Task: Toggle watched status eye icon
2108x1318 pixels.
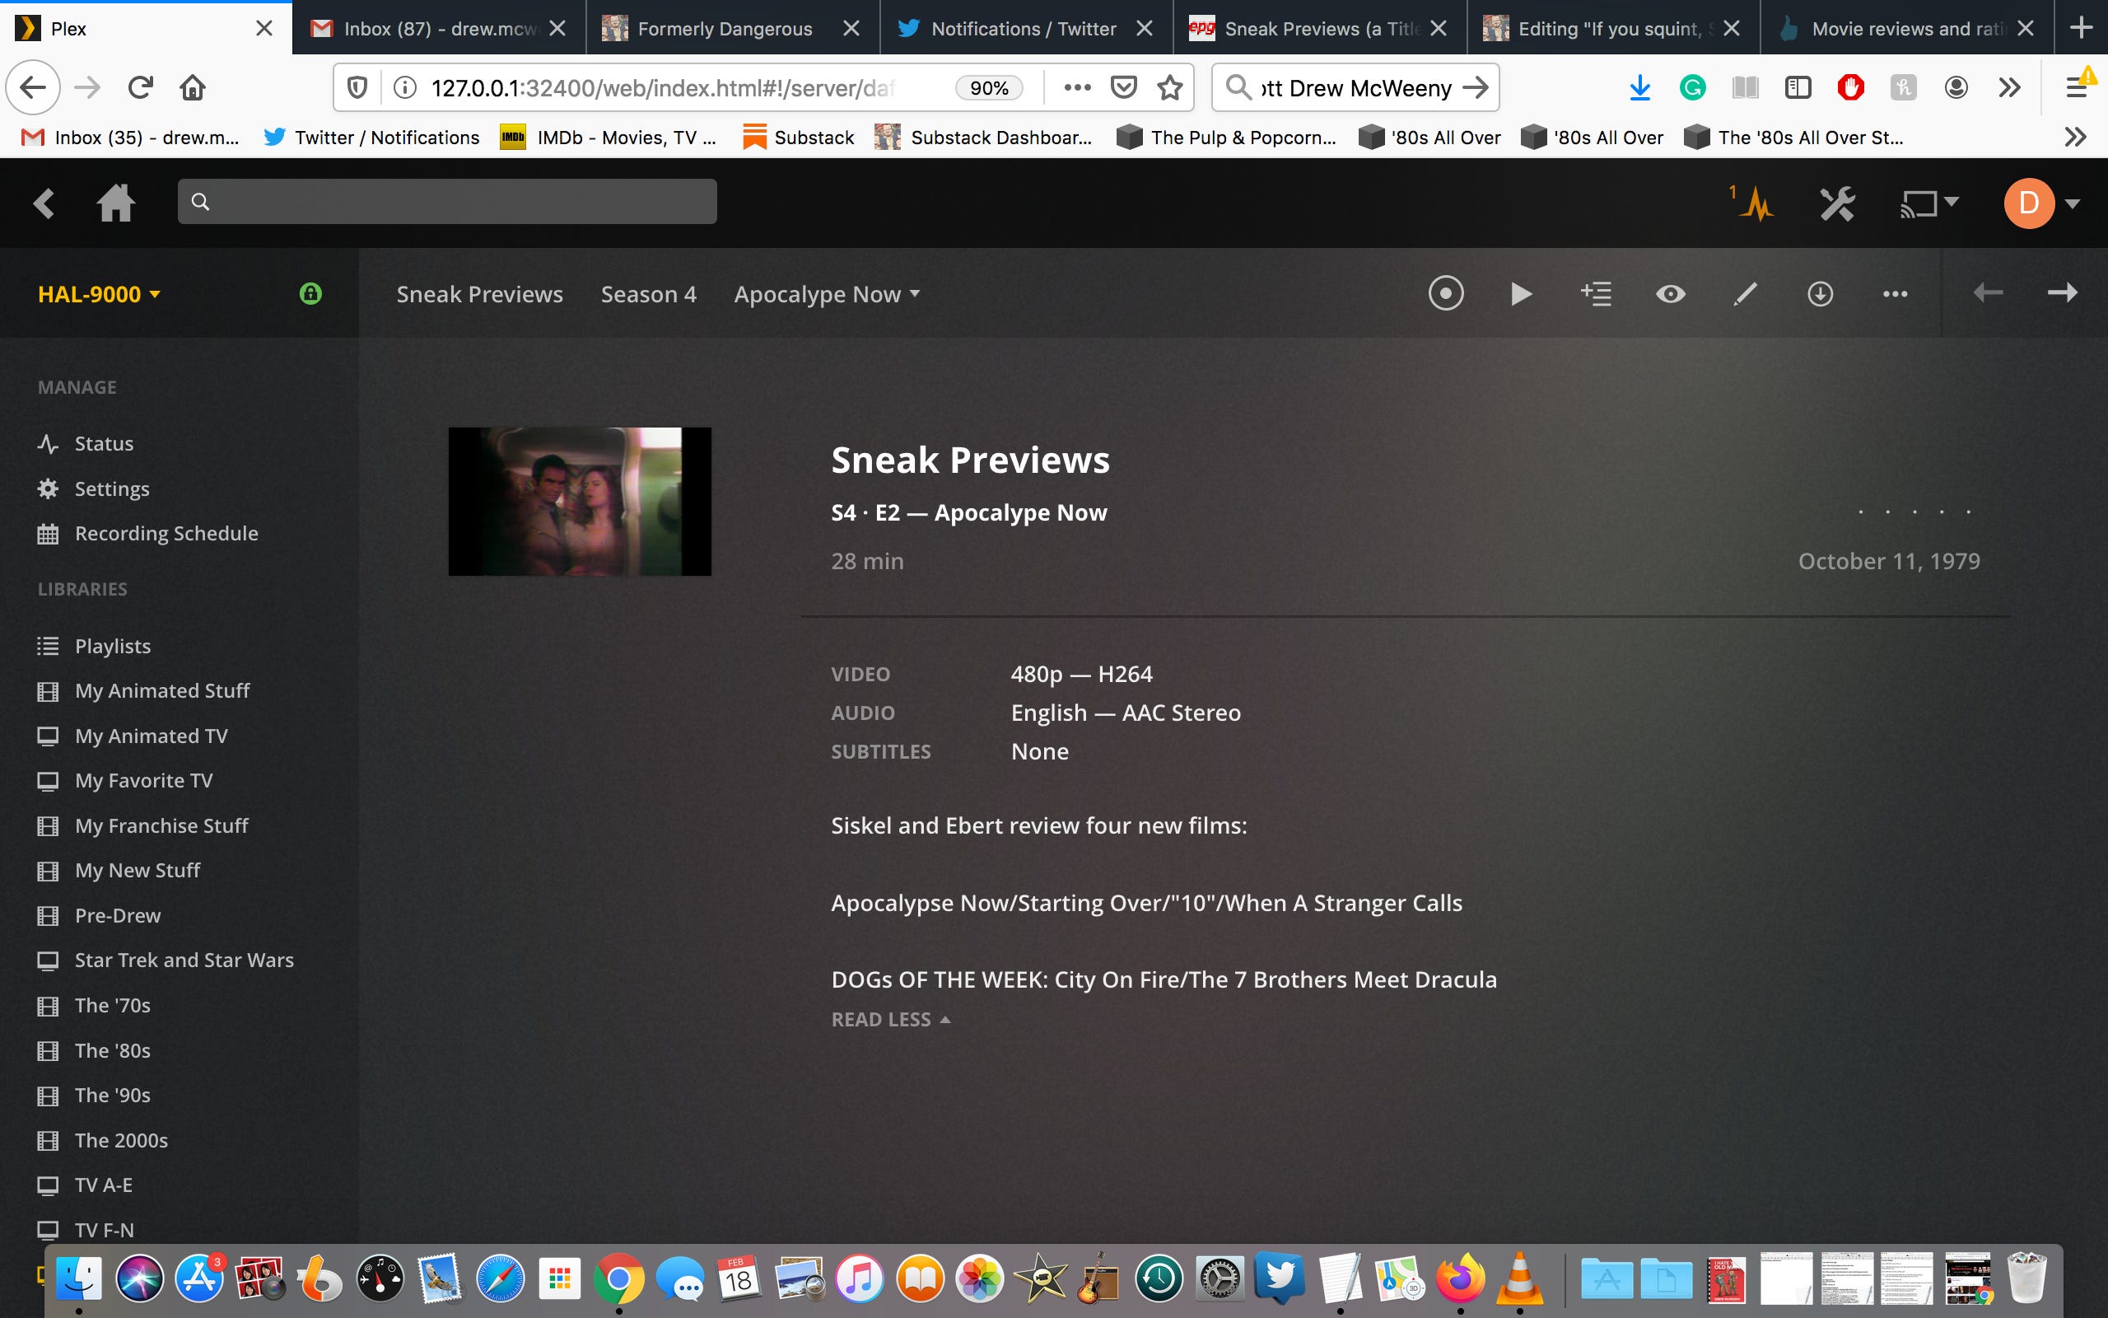Action: (x=1670, y=294)
